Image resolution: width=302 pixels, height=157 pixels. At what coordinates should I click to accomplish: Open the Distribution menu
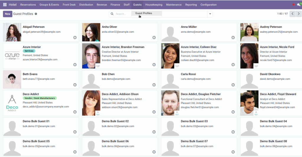pyautogui.click(x=86, y=5)
